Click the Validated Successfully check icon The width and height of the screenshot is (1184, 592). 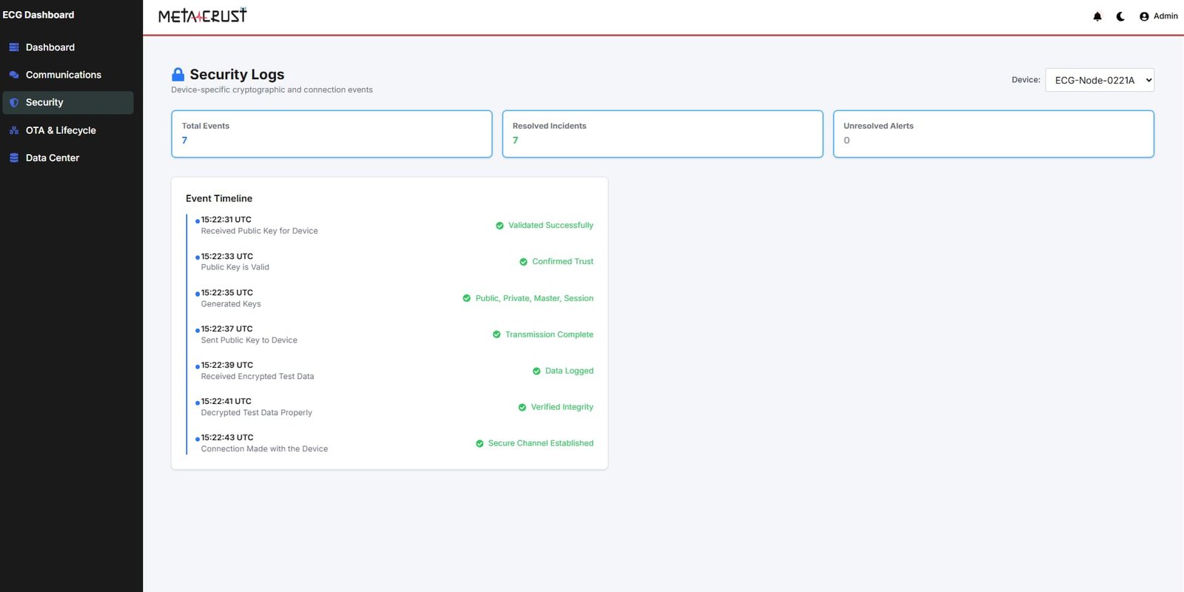499,226
